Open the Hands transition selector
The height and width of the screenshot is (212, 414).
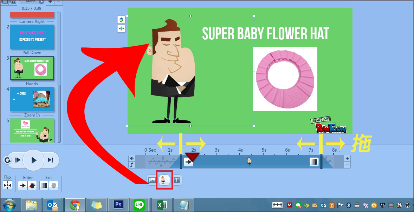point(32,84)
